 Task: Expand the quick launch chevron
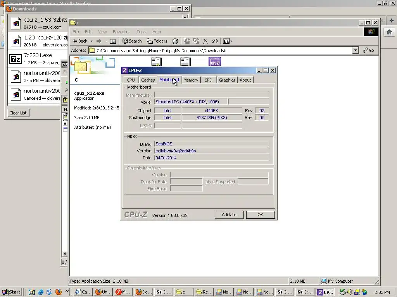click(x=67, y=291)
